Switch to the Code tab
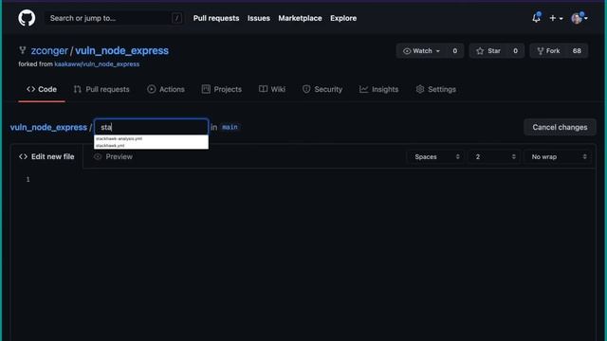Image resolution: width=607 pixels, height=341 pixels. point(42,89)
